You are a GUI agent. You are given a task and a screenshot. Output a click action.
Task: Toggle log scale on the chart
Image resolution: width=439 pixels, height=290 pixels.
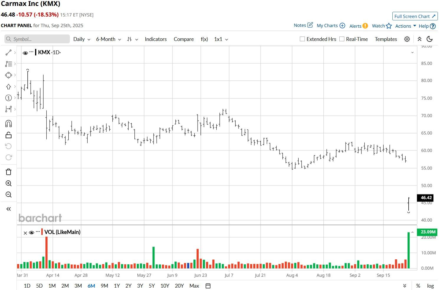pos(430,286)
